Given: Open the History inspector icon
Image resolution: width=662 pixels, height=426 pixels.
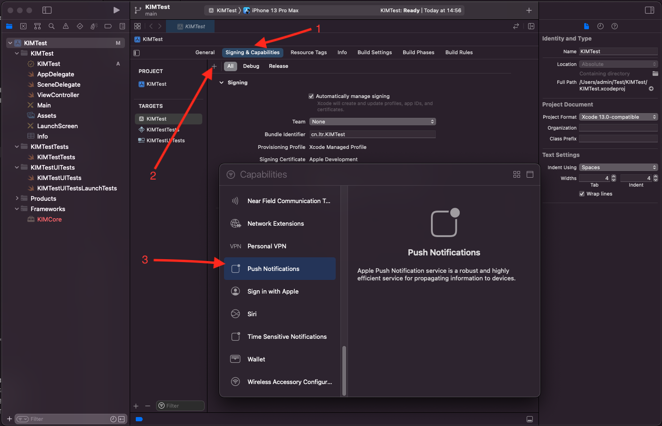Looking at the screenshot, I should tap(600, 26).
